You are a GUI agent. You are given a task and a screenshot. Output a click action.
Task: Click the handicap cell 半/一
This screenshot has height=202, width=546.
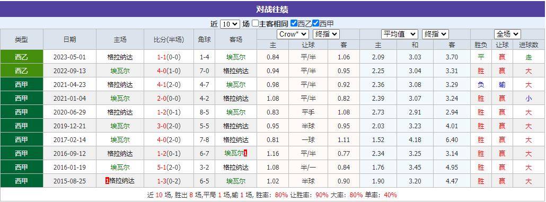tap(308, 168)
